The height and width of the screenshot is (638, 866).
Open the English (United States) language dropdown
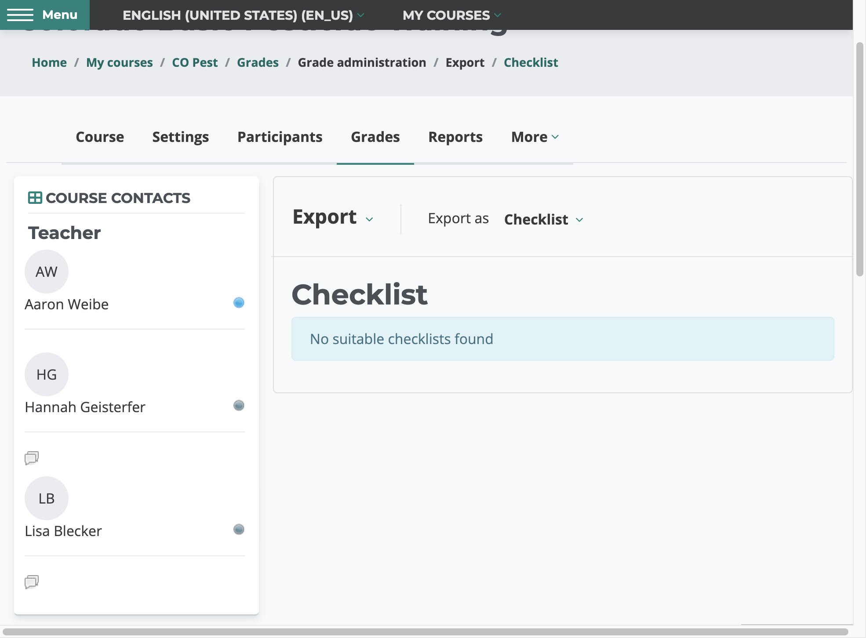[243, 15]
